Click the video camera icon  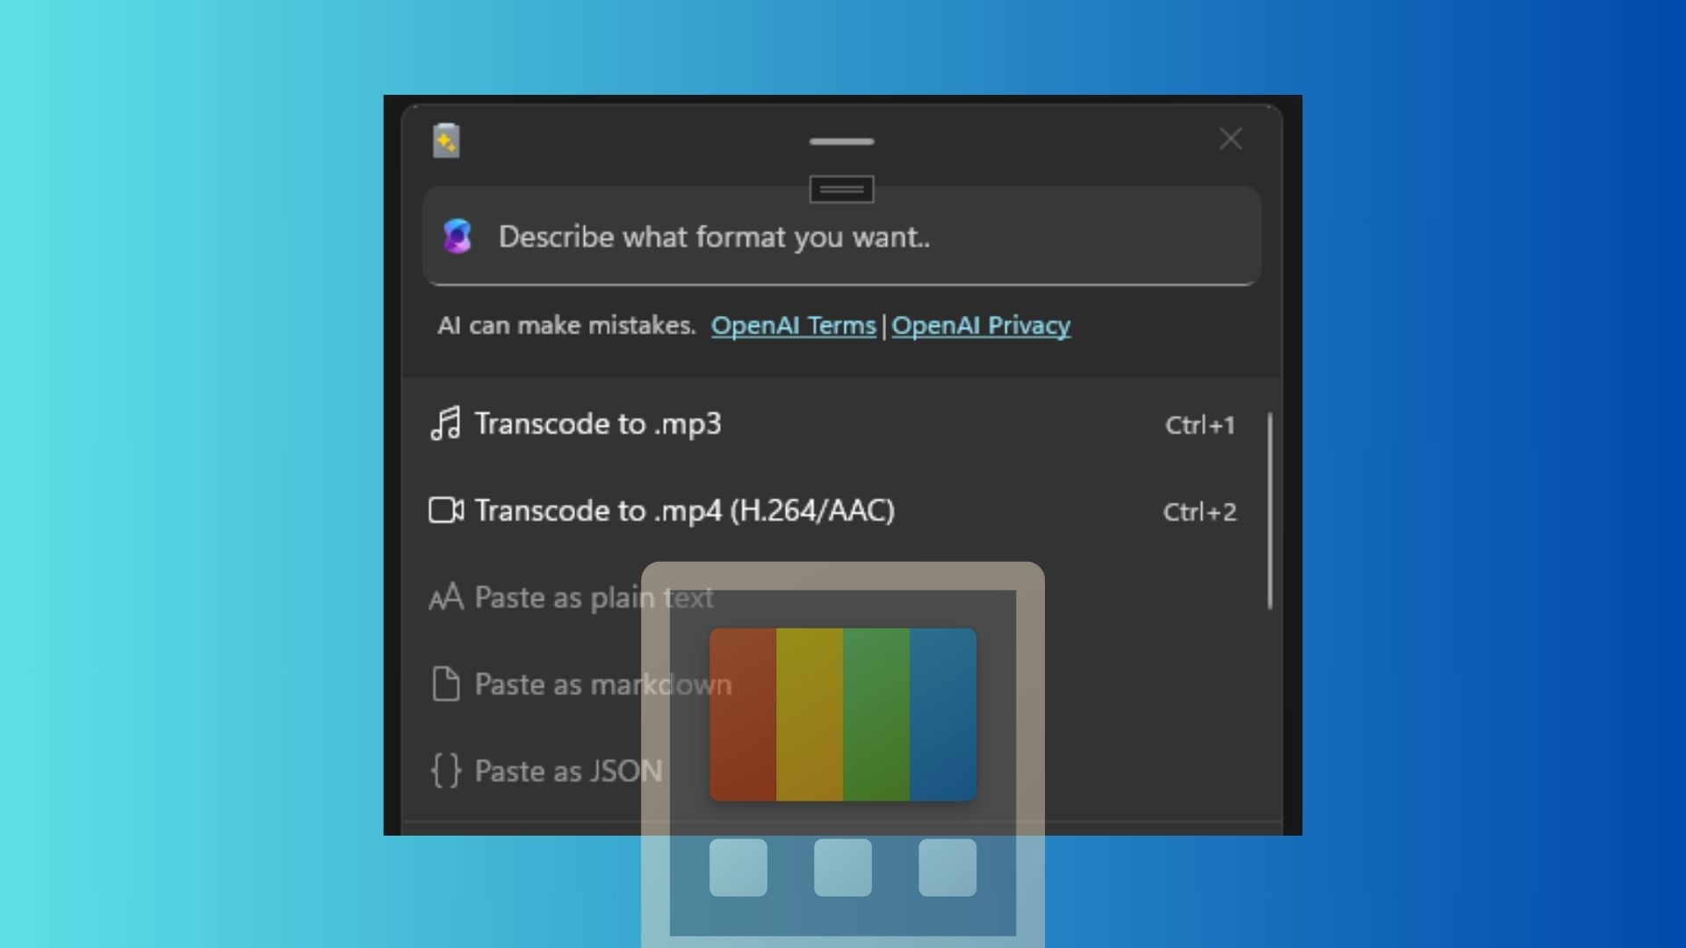[446, 510]
